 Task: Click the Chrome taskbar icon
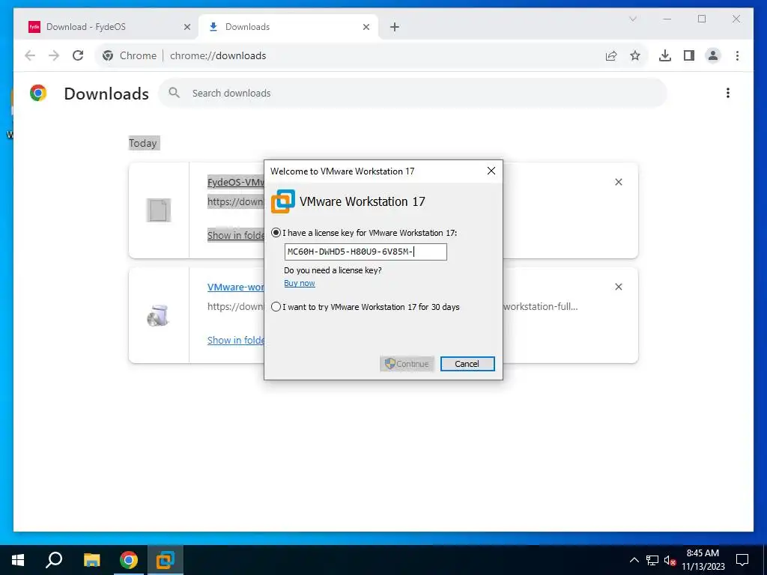coord(129,560)
